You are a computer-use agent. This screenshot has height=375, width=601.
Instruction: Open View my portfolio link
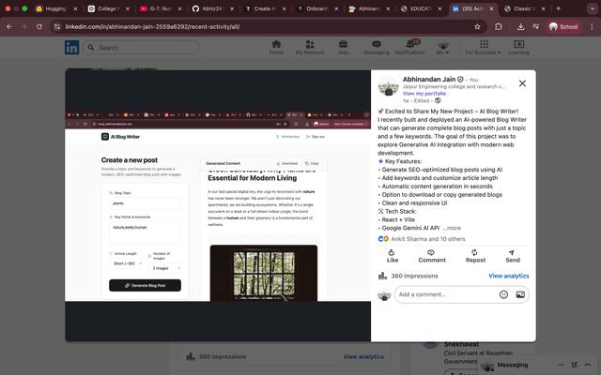click(x=424, y=94)
